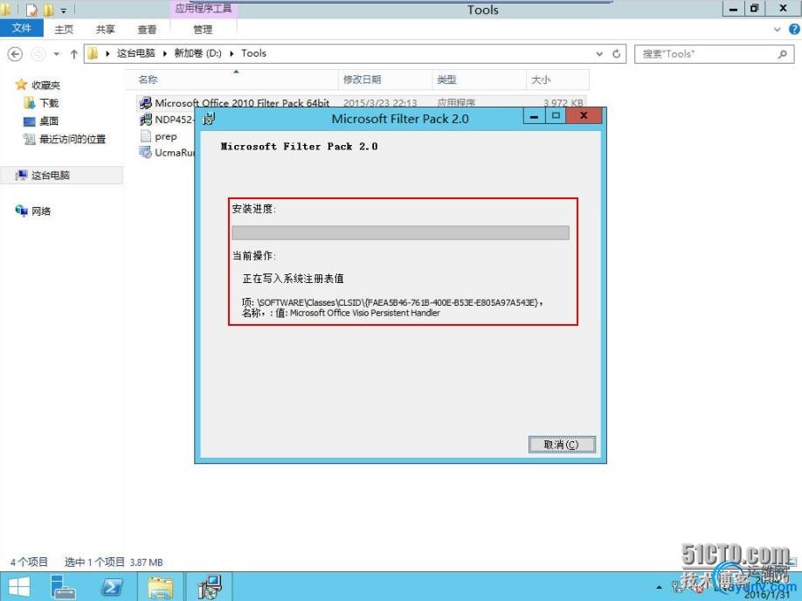Screen dimensions: 802x601
Task: Click the installer icon in the taskbar
Action: [x=210, y=587]
